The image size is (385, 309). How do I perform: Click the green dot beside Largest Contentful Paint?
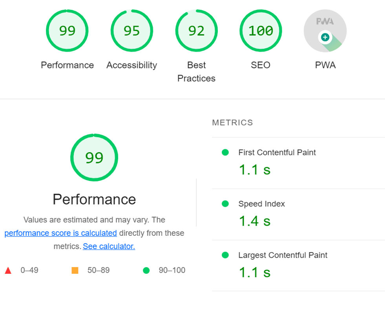225,255
